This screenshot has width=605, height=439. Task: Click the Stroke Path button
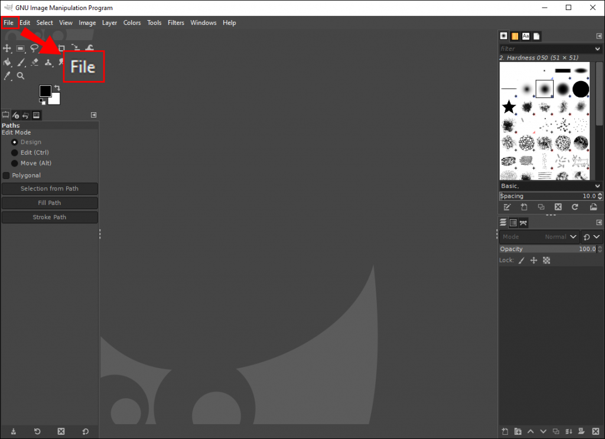coord(50,217)
